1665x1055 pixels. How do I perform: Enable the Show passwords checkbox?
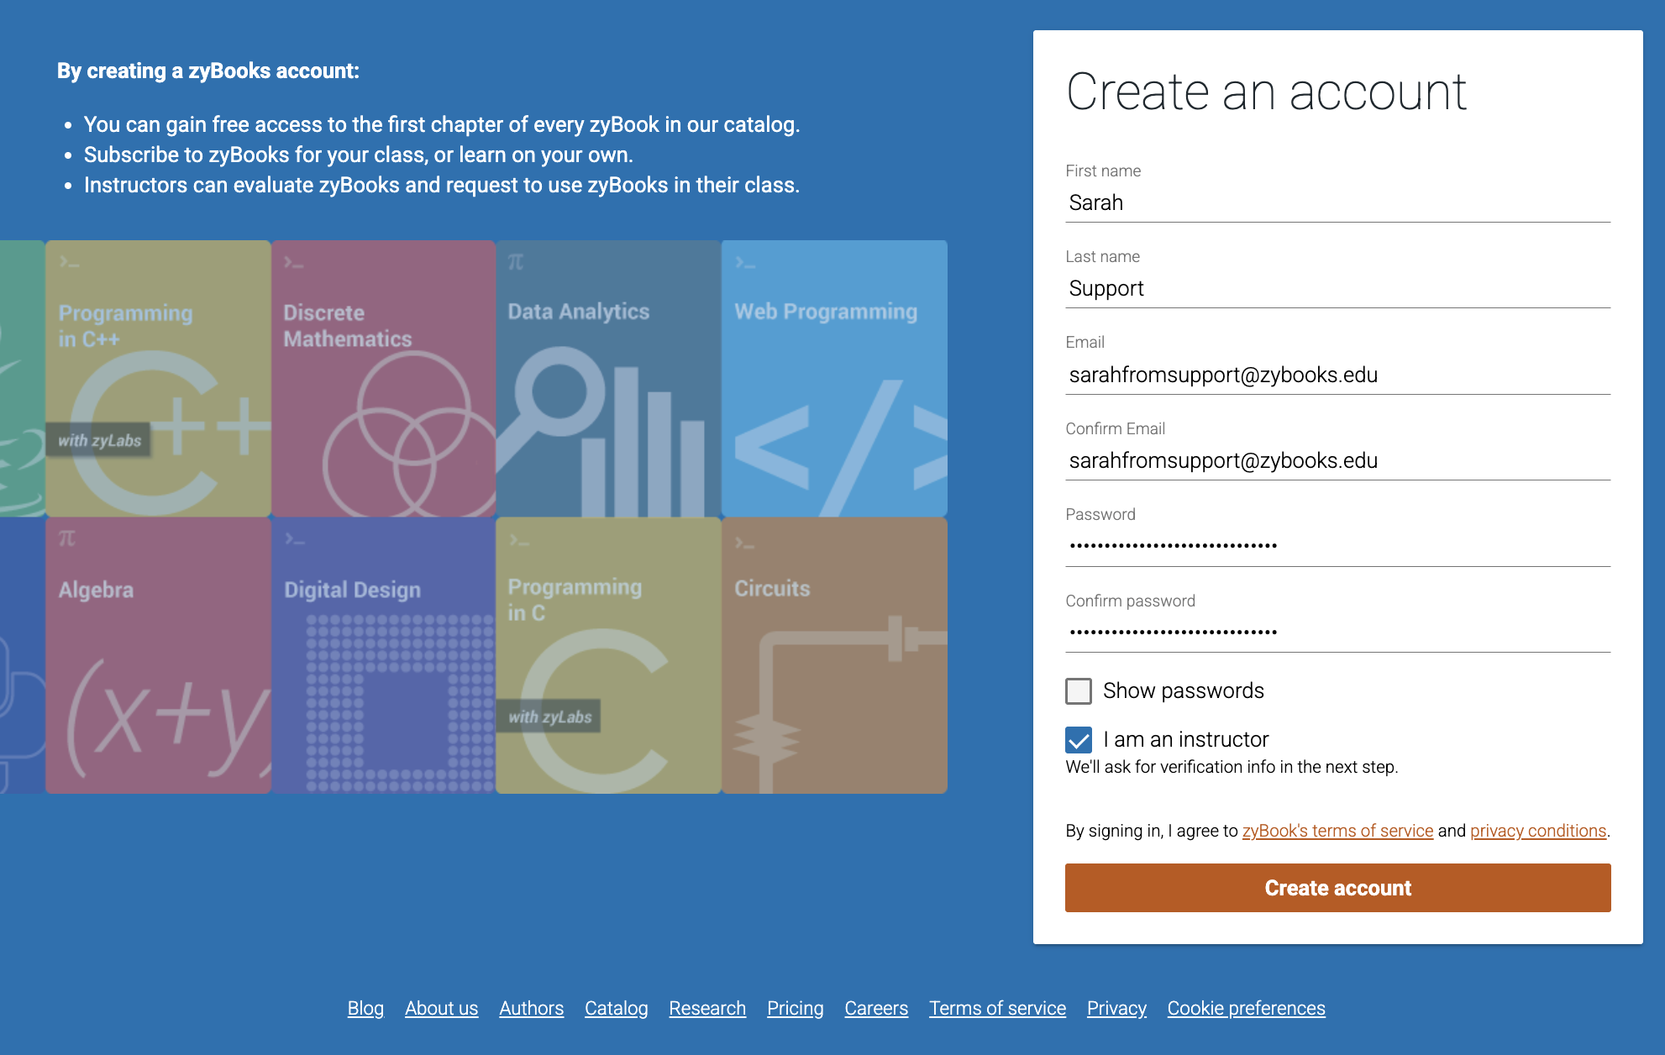tap(1079, 691)
